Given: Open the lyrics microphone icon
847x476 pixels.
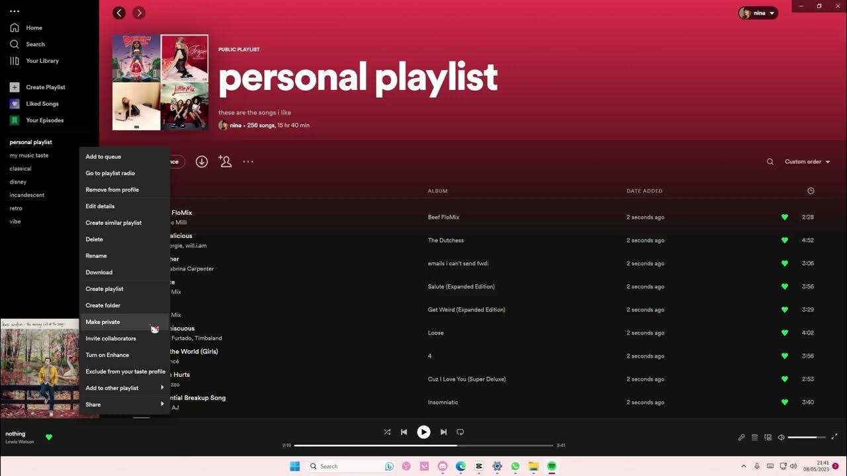Looking at the screenshot, I should pyautogui.click(x=741, y=437).
